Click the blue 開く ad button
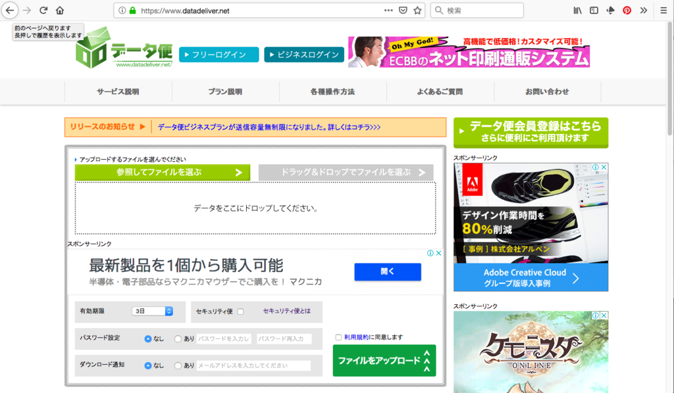 pos(388,271)
